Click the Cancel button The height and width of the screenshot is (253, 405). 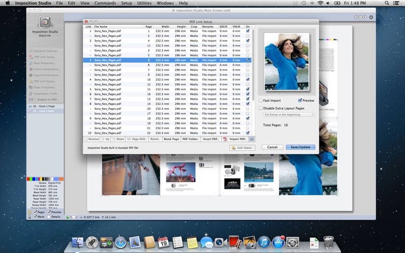(x=272, y=147)
